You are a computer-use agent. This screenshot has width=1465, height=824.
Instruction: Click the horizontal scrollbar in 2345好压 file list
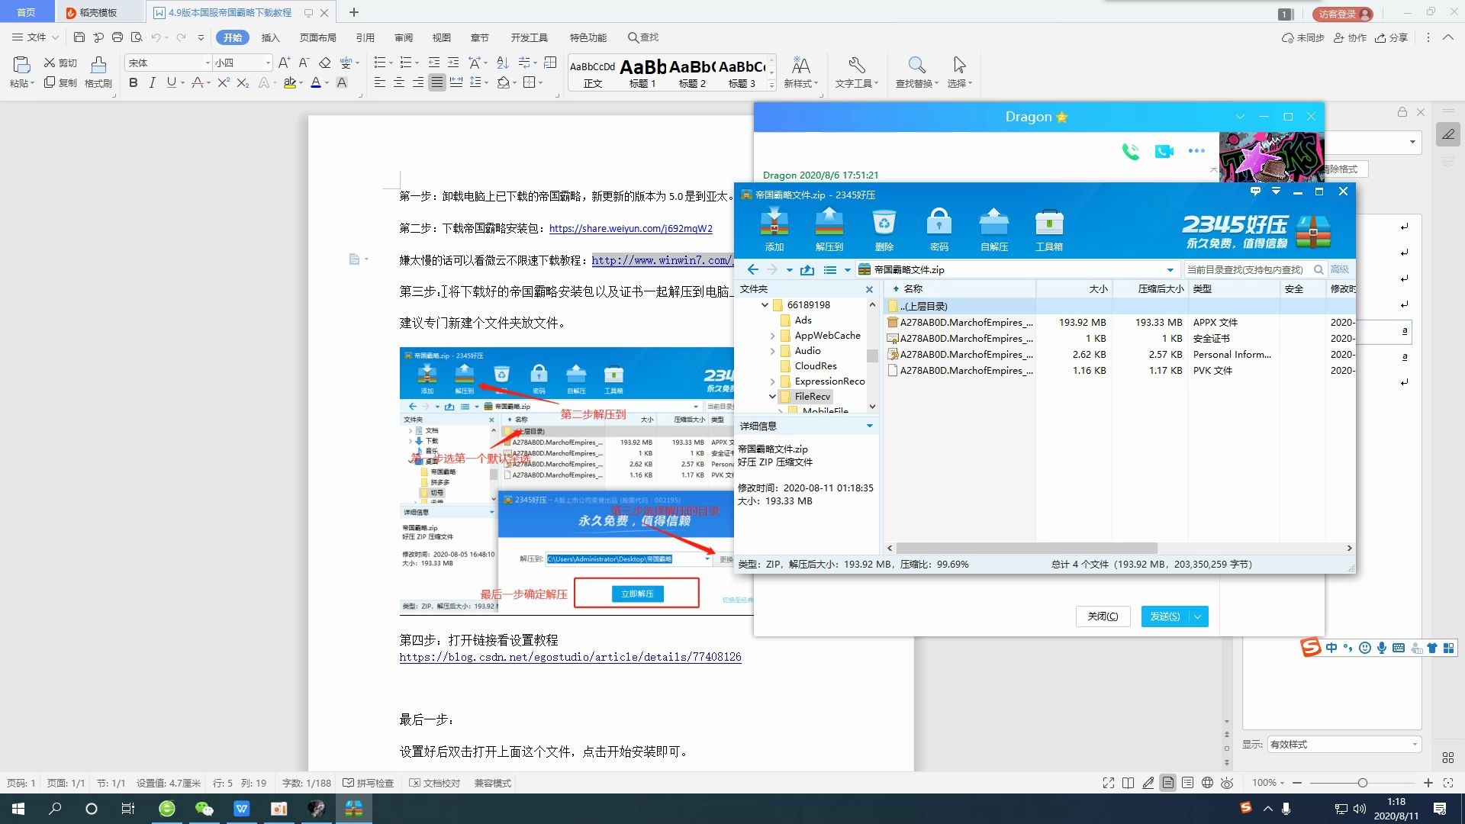pos(1026,548)
